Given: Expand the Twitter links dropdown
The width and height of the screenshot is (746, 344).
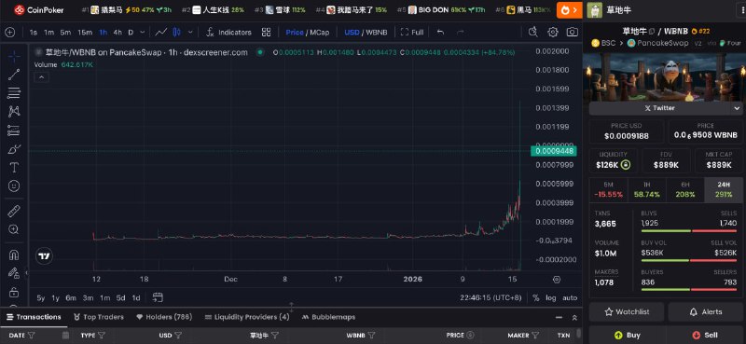Looking at the screenshot, I should tap(737, 108).
